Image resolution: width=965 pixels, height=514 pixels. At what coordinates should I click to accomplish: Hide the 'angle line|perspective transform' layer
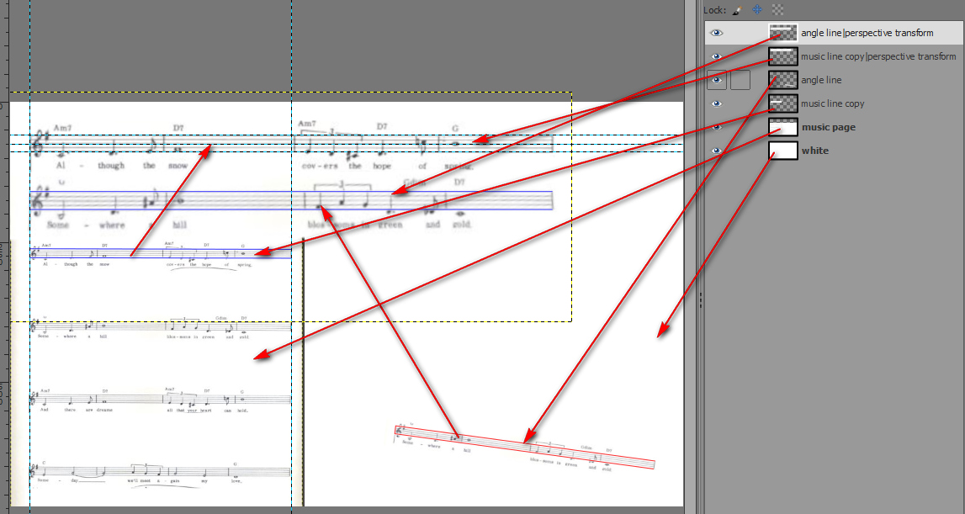coord(716,34)
